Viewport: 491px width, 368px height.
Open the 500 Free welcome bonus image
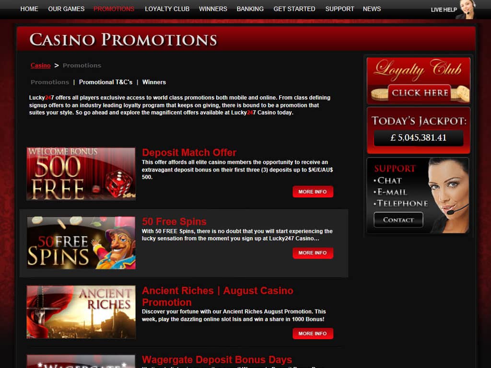pos(81,173)
